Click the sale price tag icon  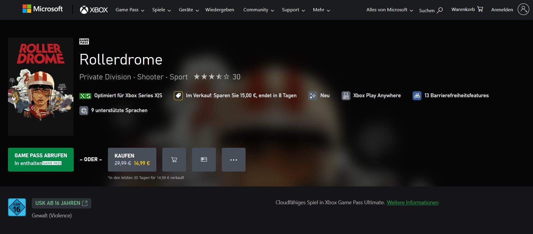pyautogui.click(x=178, y=96)
